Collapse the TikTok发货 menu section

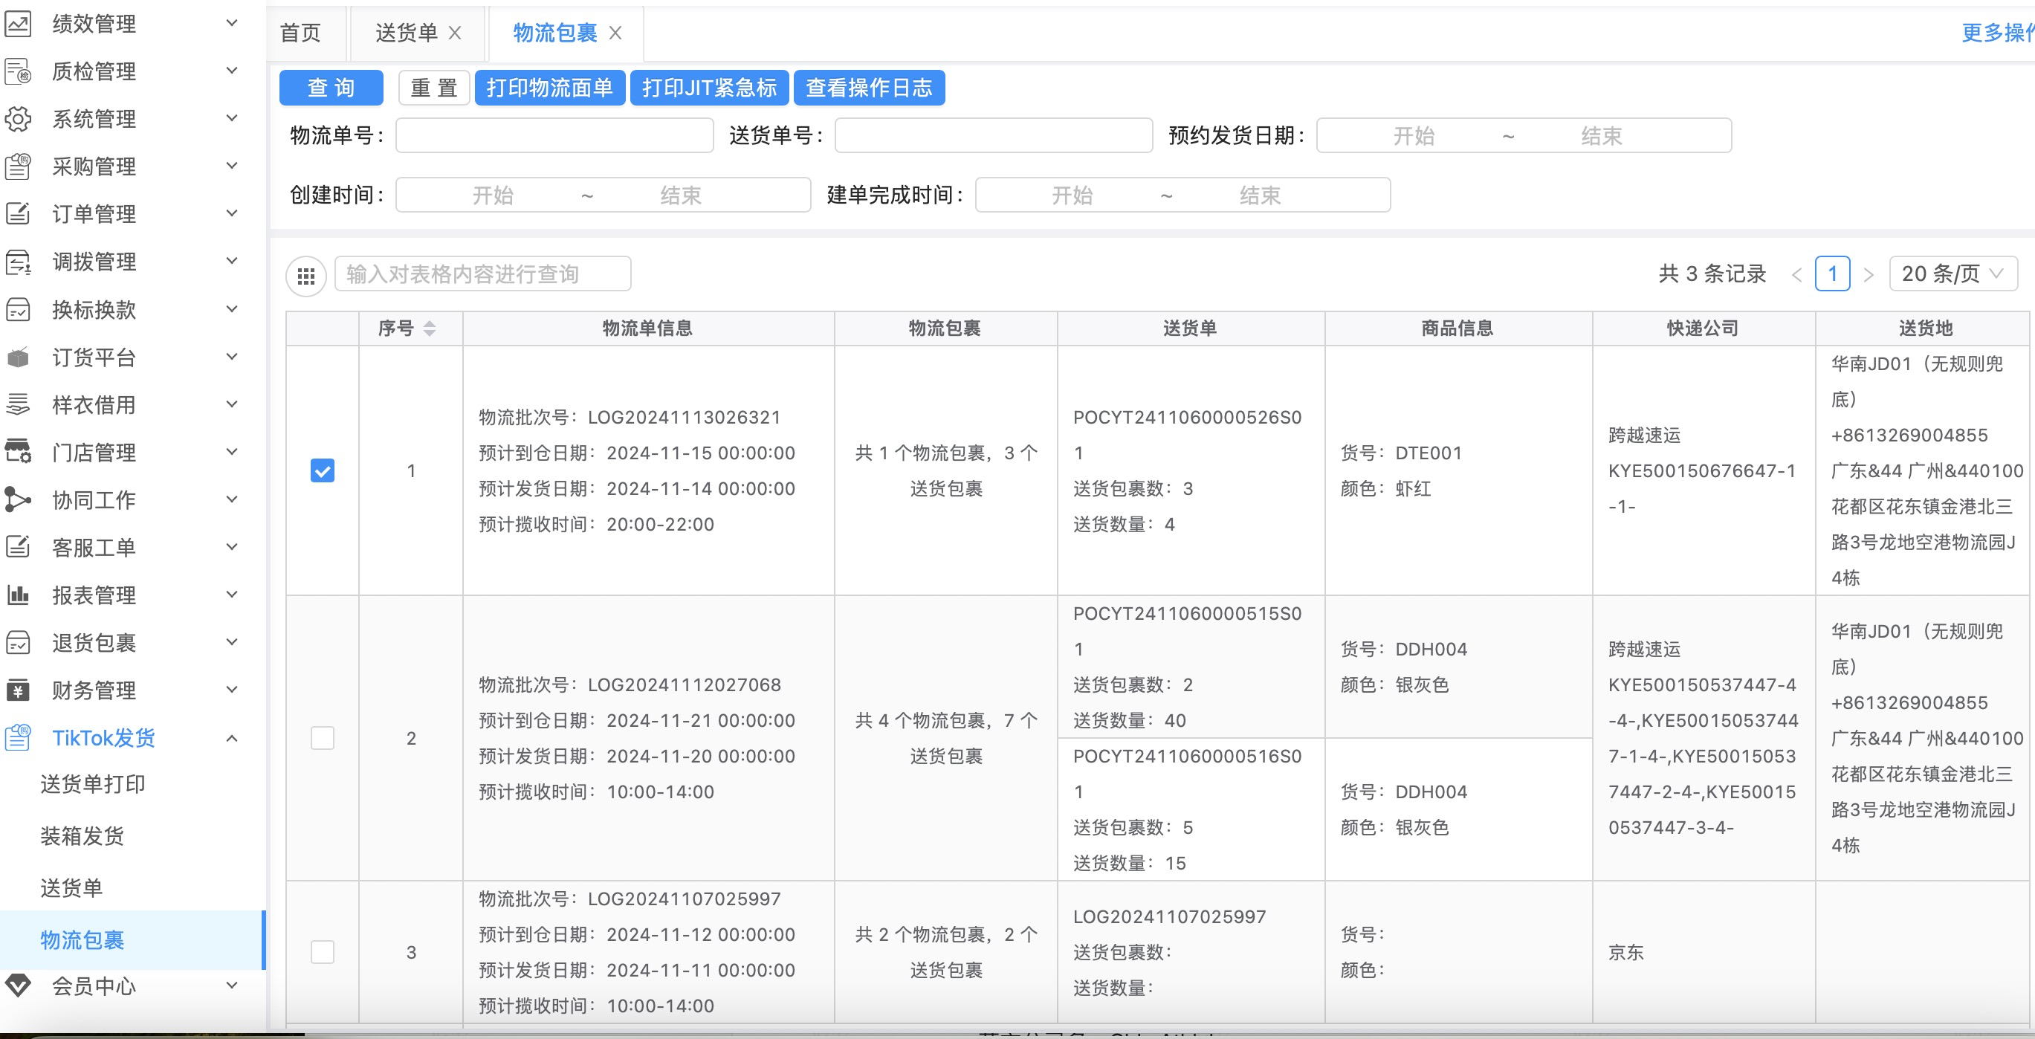tap(231, 738)
